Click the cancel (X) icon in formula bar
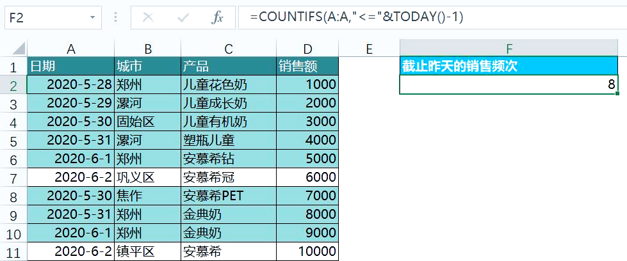Screen dimensions: 627x261 pos(149,17)
